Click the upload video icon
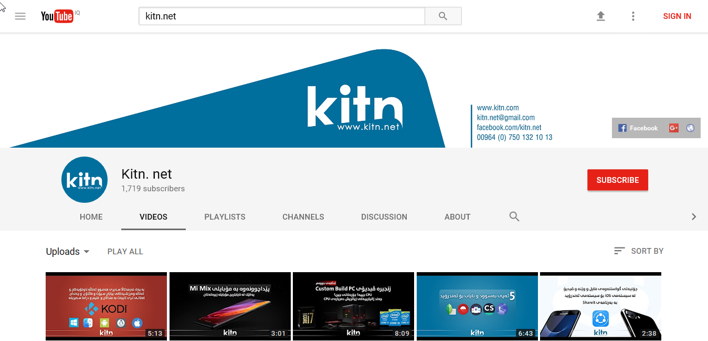This screenshot has width=708, height=341. (x=601, y=16)
